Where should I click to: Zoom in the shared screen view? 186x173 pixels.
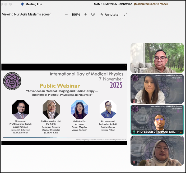tap(85, 15)
